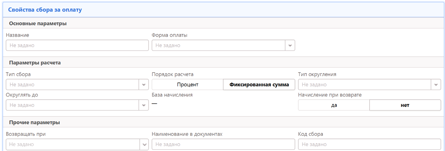This screenshot has width=445, height=151.
Task: Open the "Форма оплаты" dropdown arrow
Action: click(x=290, y=45)
